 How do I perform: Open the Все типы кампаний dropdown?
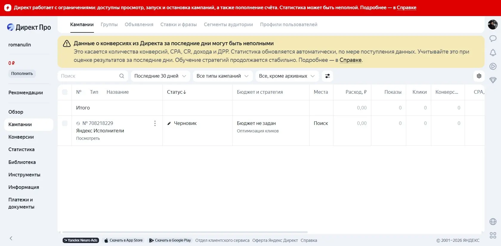tap(223, 76)
